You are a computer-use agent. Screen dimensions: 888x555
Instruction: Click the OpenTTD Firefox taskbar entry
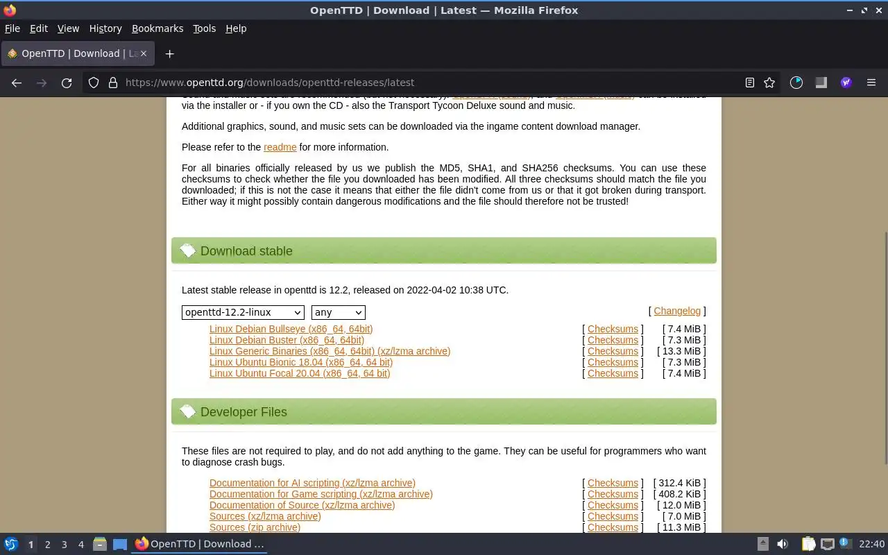click(200, 544)
